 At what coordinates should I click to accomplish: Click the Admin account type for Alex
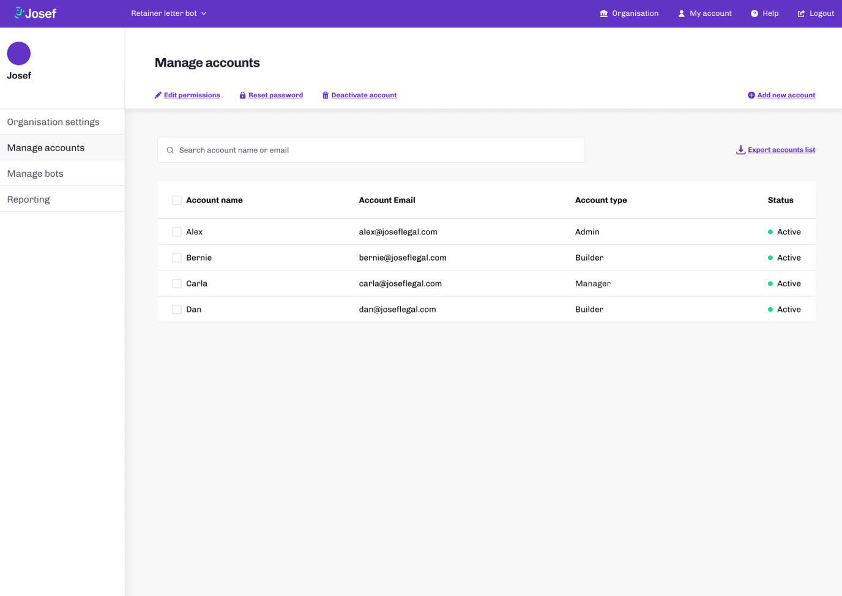(587, 232)
